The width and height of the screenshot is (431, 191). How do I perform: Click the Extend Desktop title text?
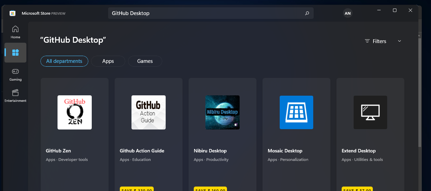(358, 151)
